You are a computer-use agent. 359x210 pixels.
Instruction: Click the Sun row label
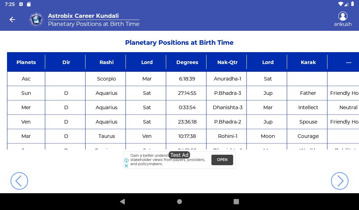point(26,93)
